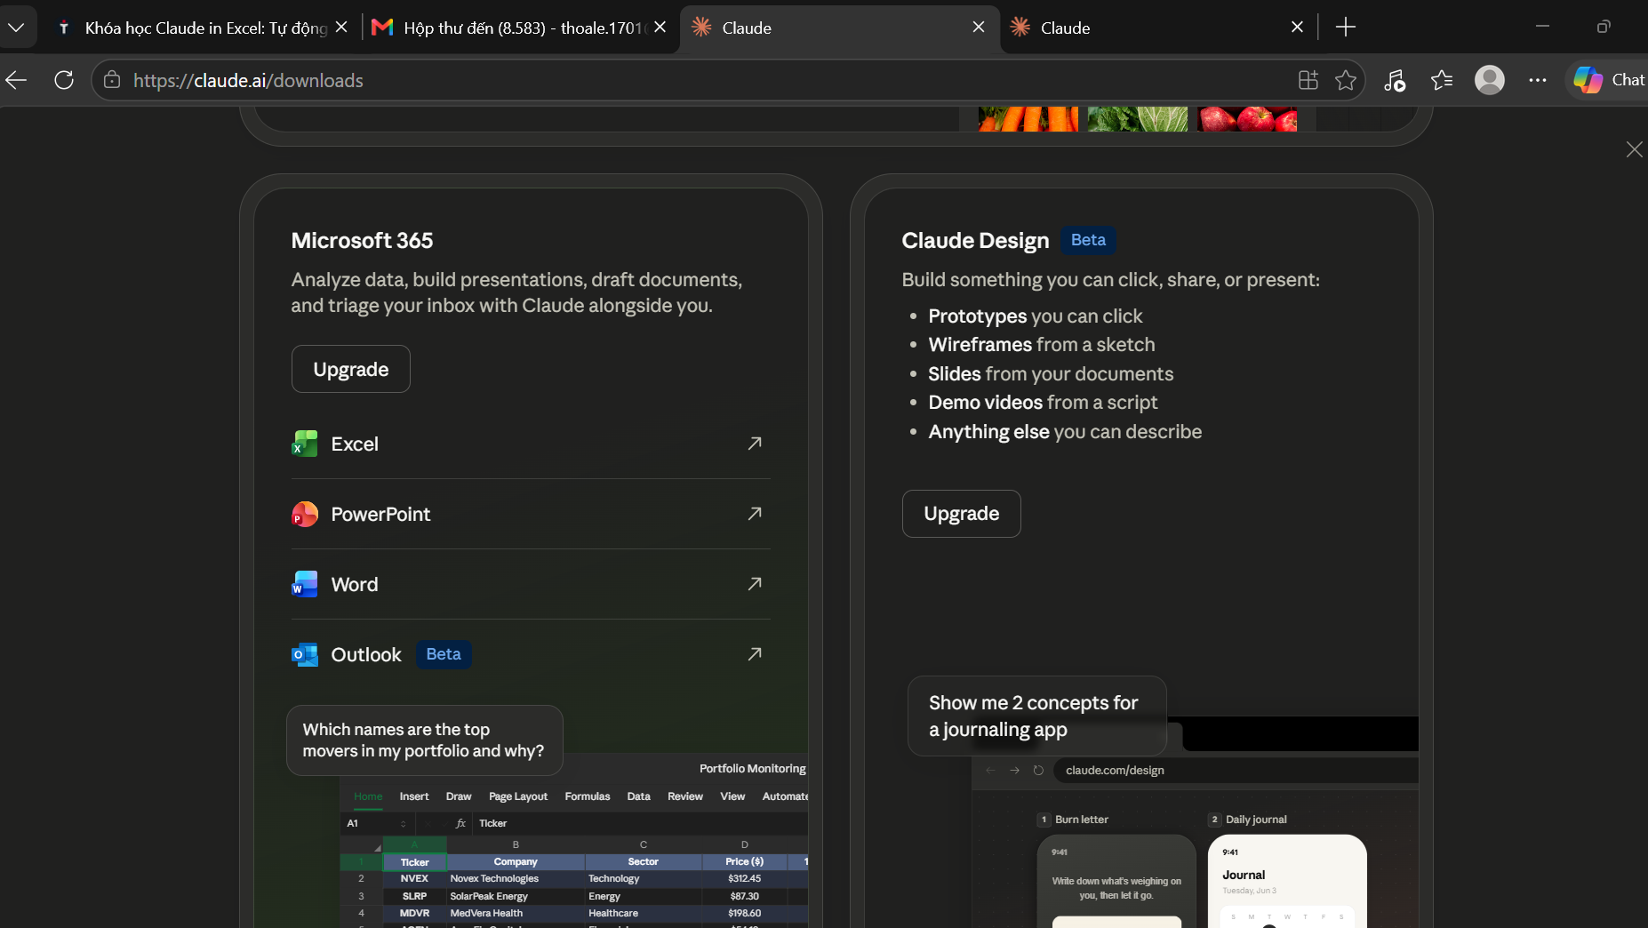The width and height of the screenshot is (1648, 928).
Task: Click the "Daily journal" concept label
Action: (1256, 819)
